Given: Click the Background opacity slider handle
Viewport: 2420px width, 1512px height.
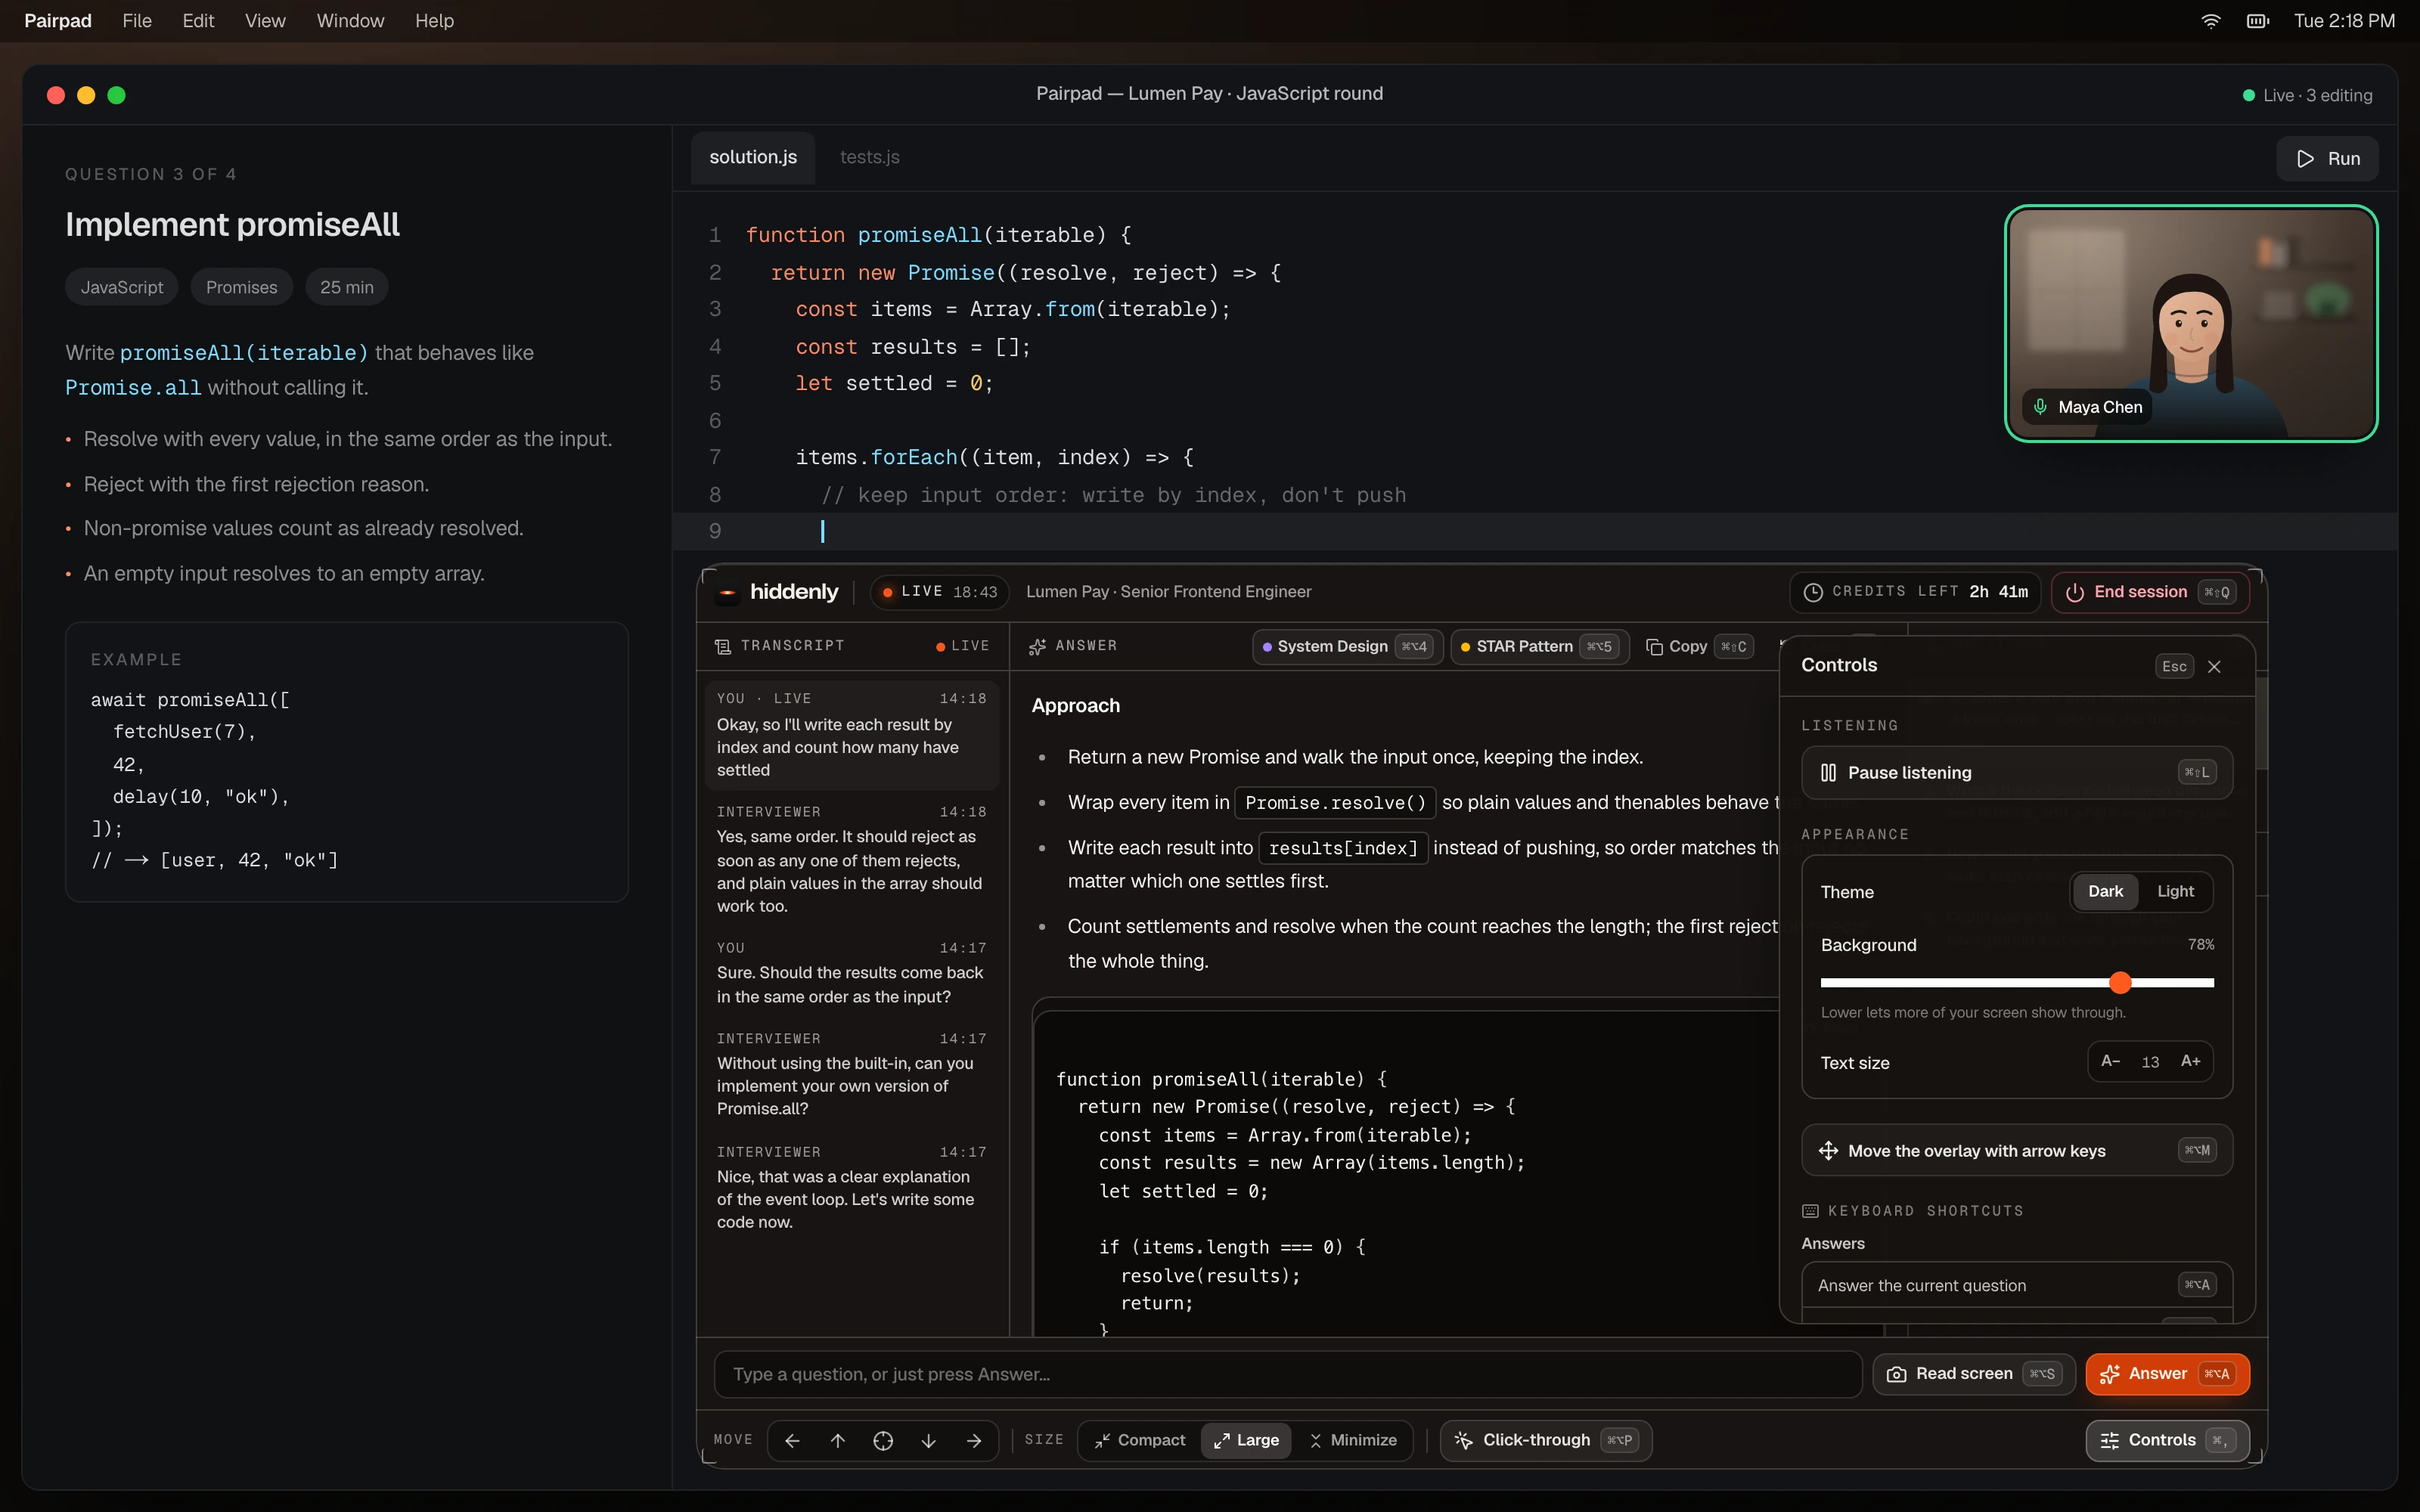Looking at the screenshot, I should (x=2120, y=982).
